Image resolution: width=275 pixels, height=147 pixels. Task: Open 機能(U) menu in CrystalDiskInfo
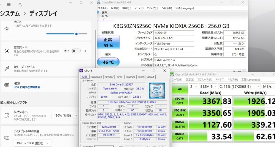[x=127, y=8]
